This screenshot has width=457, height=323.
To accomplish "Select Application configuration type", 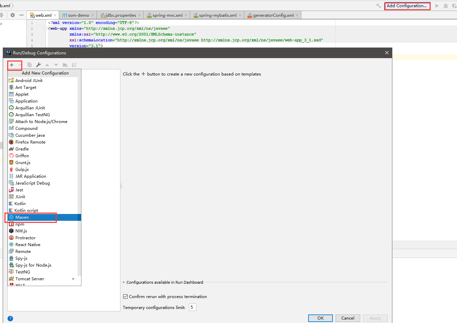I will tap(43, 101).
